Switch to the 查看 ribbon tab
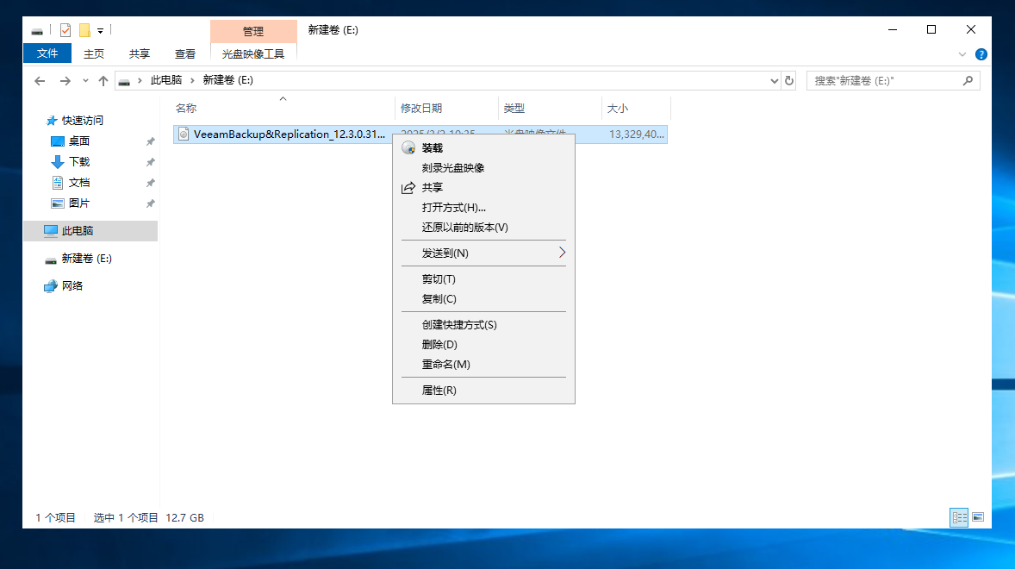This screenshot has height=569, width=1015. click(x=185, y=53)
